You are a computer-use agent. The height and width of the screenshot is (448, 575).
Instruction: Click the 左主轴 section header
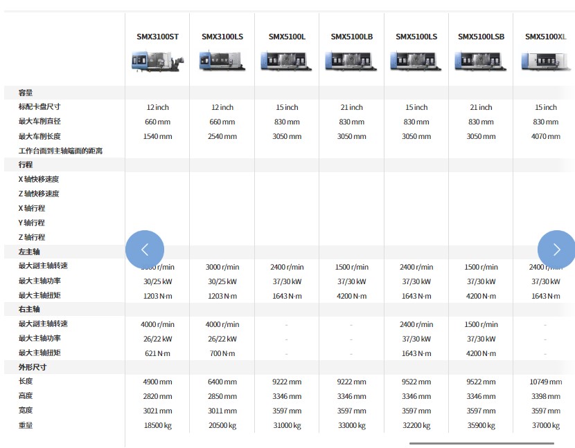click(x=29, y=252)
